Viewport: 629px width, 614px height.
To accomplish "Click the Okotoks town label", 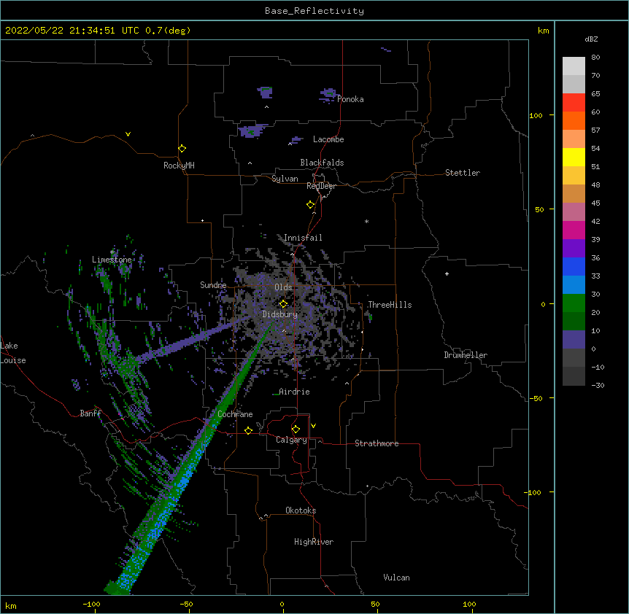I will tap(301, 510).
